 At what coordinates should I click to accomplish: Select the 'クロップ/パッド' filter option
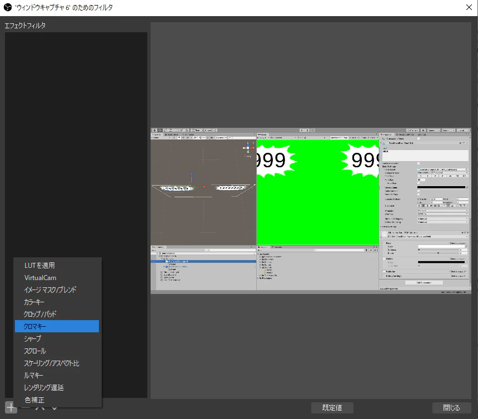tap(57, 314)
